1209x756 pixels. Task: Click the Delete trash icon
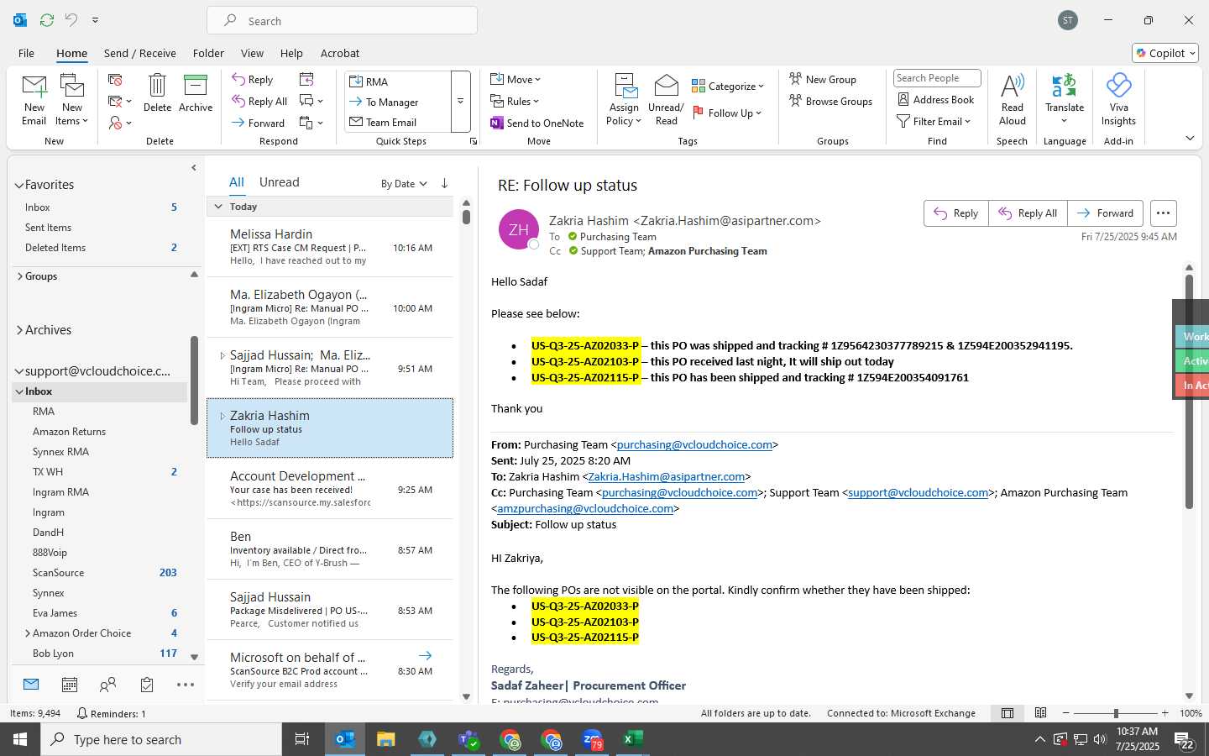point(157,86)
